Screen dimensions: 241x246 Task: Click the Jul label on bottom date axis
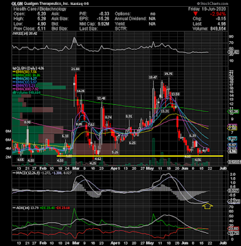[223, 243]
